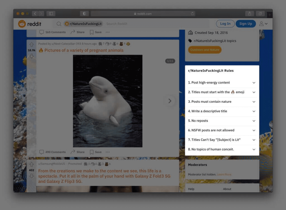Go back with Safari's back arrow
The height and width of the screenshot is (210, 286).
click(35, 13)
